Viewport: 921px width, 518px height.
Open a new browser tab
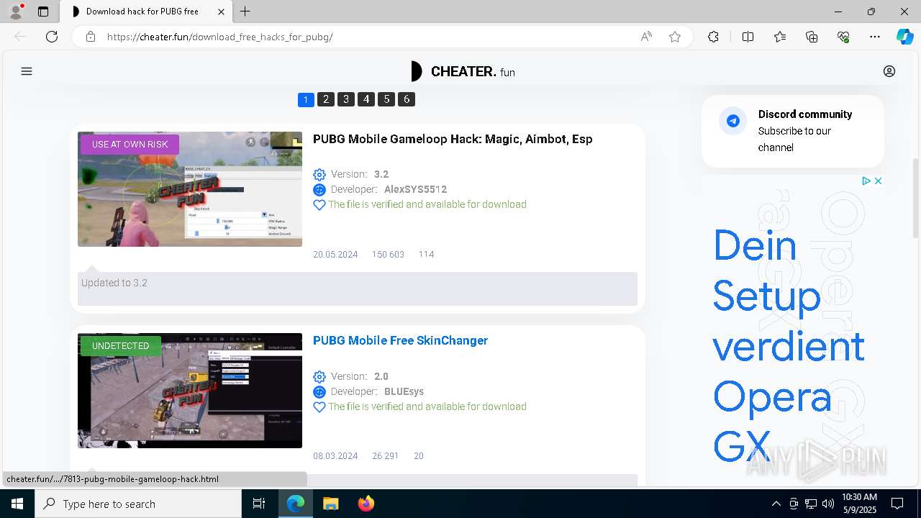tap(245, 12)
